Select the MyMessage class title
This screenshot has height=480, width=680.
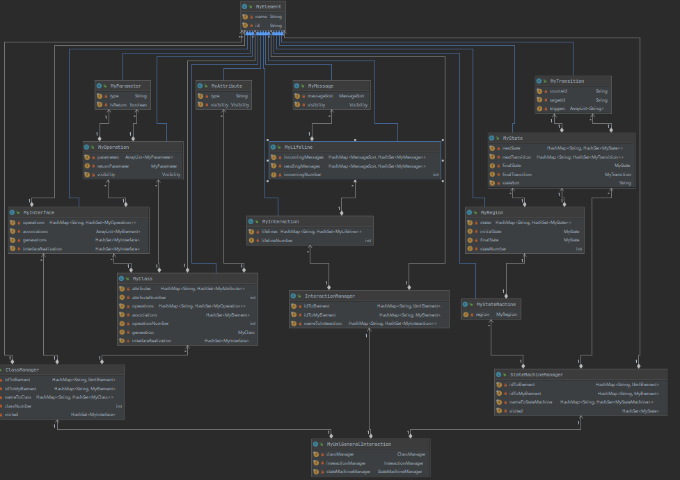pos(321,86)
